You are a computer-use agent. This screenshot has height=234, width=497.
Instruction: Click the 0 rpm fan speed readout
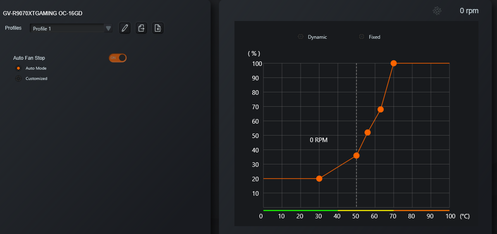pos(469,11)
